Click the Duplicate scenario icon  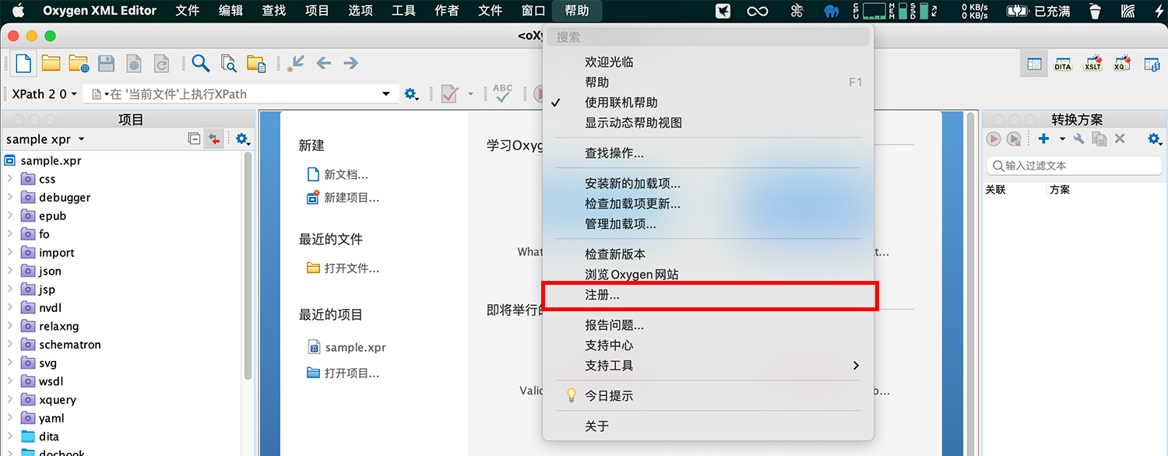pos(1099,139)
